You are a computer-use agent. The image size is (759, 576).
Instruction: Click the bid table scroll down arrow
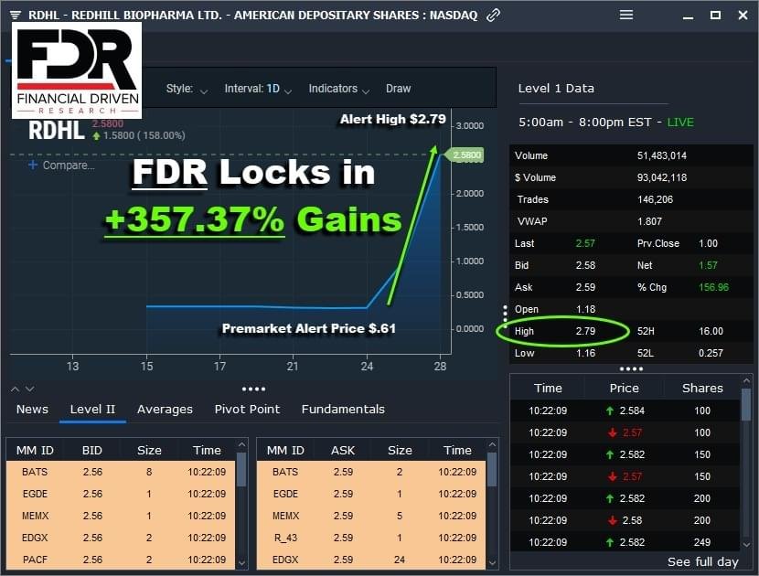tap(242, 563)
